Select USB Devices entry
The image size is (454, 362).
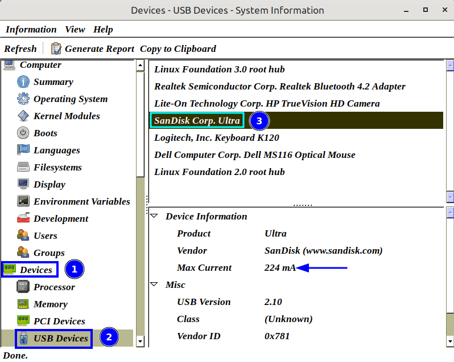pyautogui.click(x=60, y=338)
